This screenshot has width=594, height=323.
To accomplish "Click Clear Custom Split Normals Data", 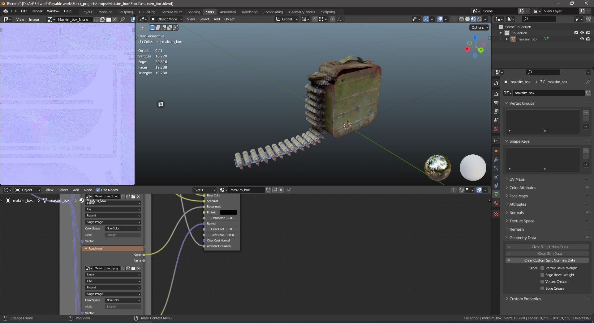I will point(547,260).
